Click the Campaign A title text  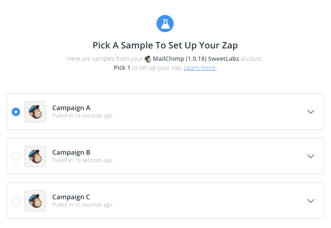tap(71, 108)
